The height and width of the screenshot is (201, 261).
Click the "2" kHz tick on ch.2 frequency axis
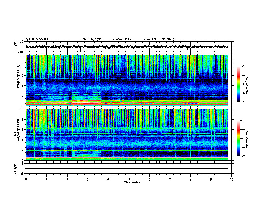[x=23, y=150]
